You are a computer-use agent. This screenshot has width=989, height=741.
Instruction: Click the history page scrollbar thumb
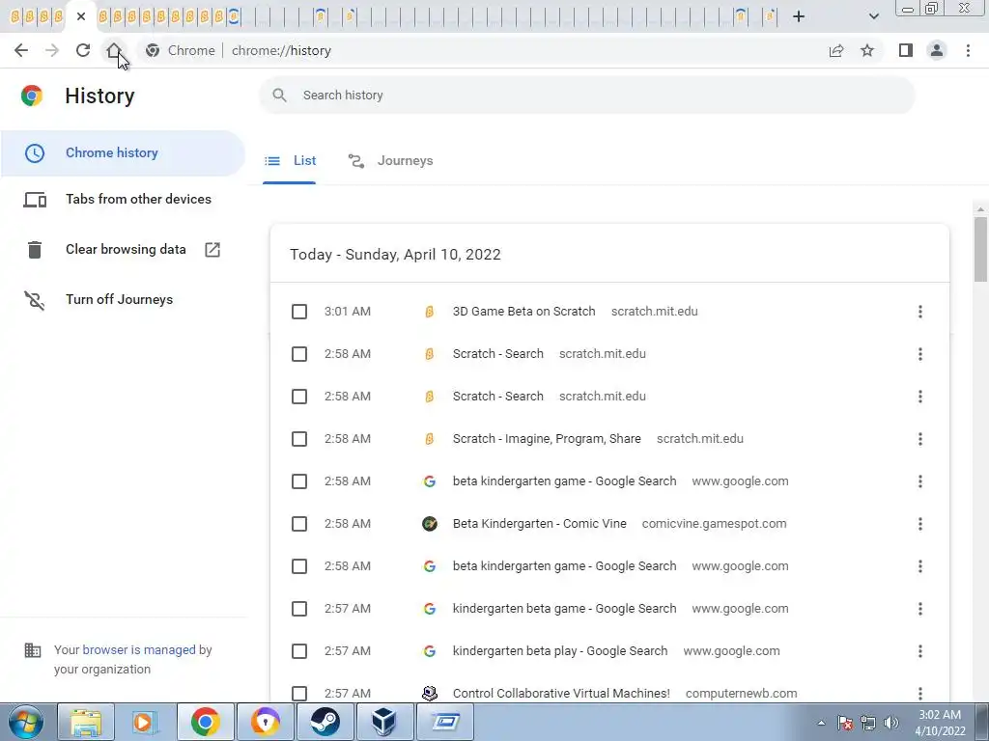tap(980, 250)
